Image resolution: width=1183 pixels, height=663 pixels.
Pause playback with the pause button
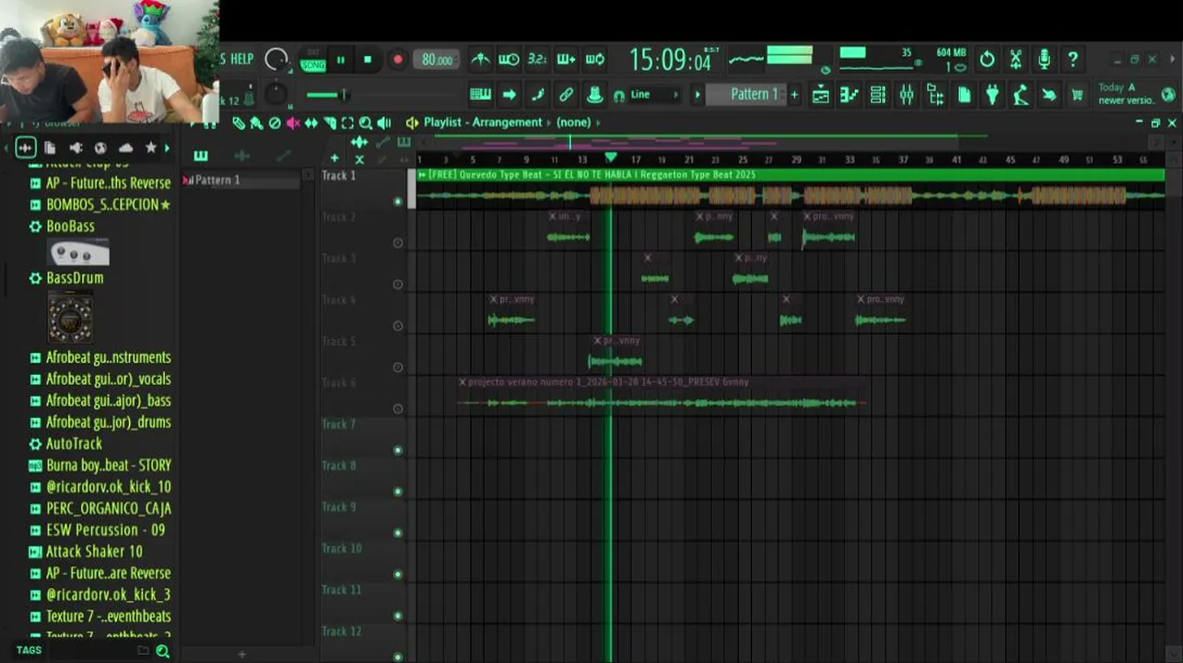point(341,60)
